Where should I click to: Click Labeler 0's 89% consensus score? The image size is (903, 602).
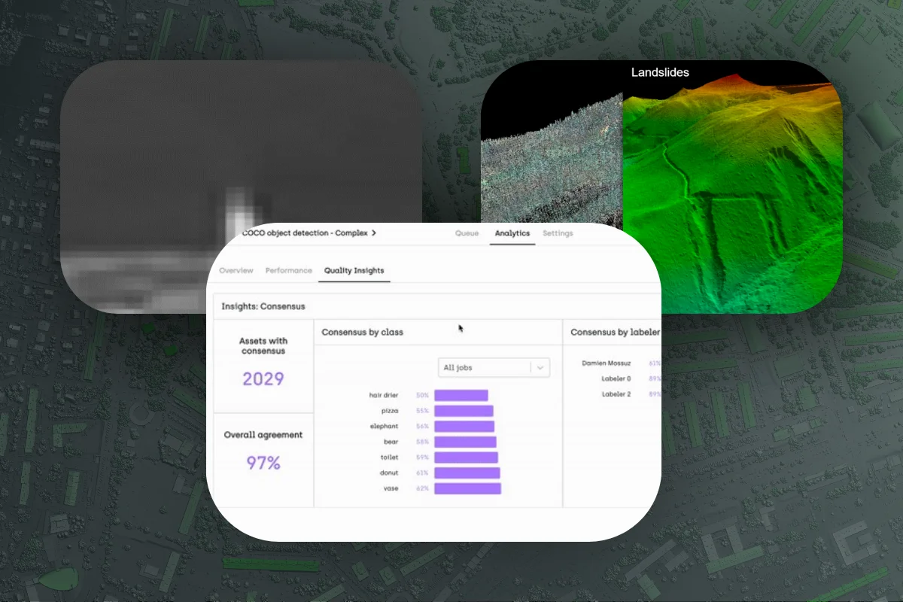click(654, 379)
